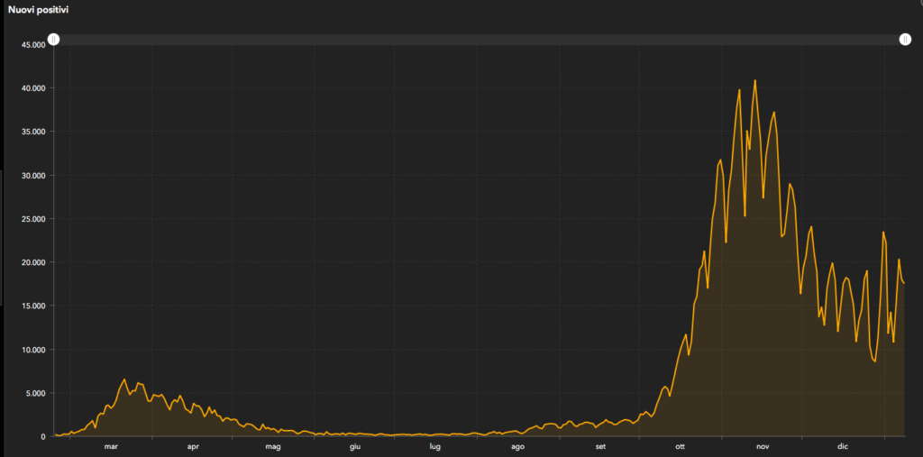Click the middle of the range scrollbar track
Image resolution: width=923 pixels, height=457 pixels.
479,40
